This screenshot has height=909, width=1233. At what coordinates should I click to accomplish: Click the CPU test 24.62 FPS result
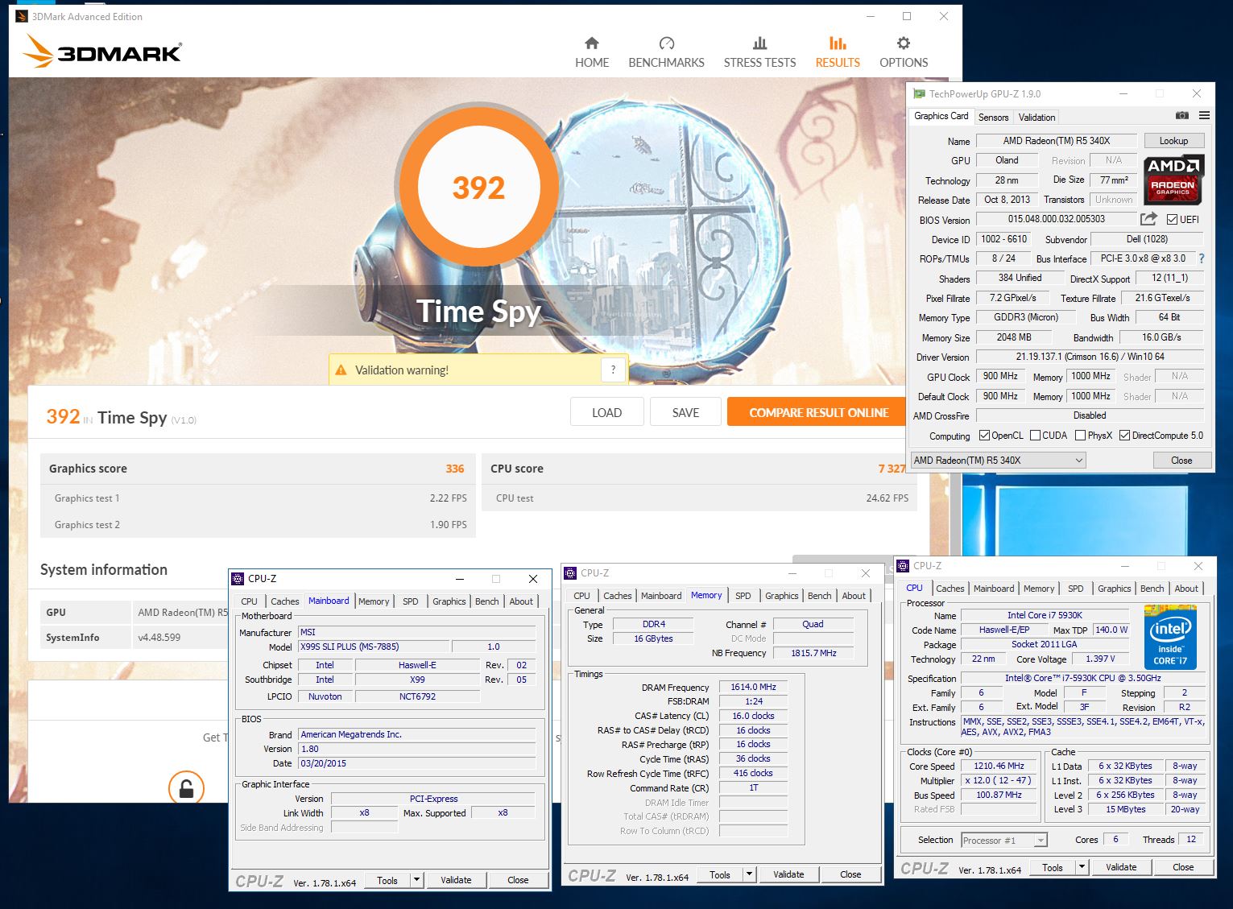[x=700, y=498]
